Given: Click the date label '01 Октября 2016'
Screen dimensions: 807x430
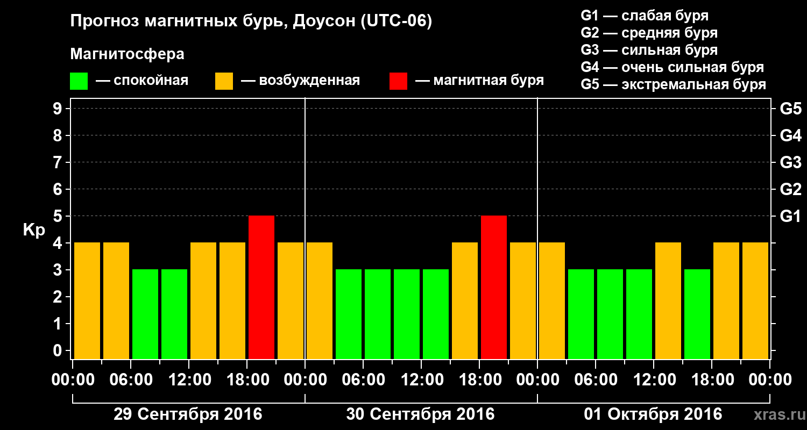Looking at the screenshot, I should (x=653, y=414).
